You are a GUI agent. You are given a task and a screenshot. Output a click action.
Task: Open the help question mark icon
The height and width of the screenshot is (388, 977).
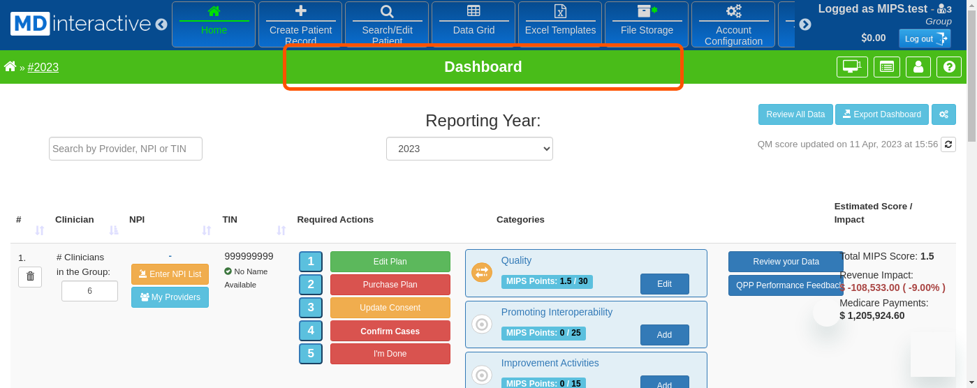click(x=949, y=67)
